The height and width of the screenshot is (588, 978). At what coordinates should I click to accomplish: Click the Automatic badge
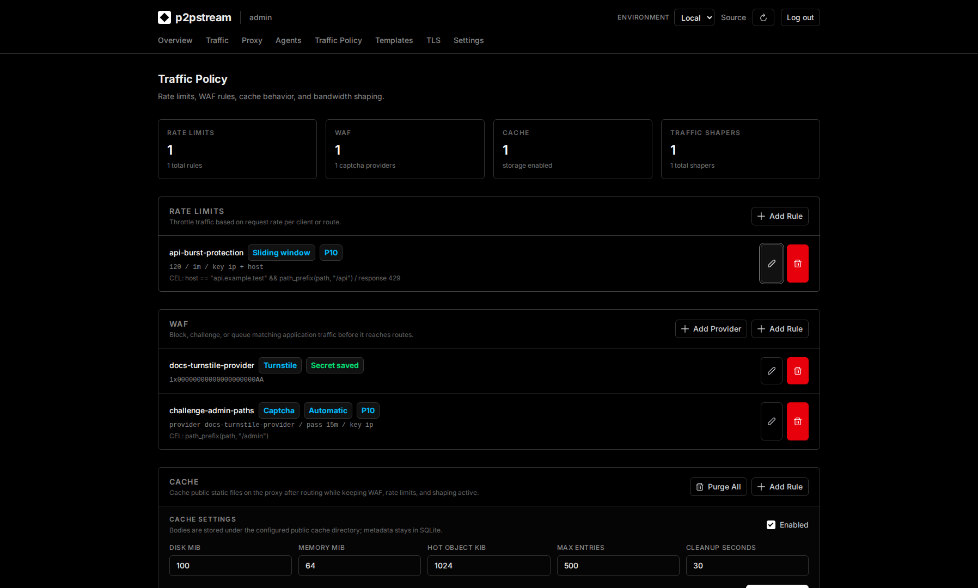(328, 411)
